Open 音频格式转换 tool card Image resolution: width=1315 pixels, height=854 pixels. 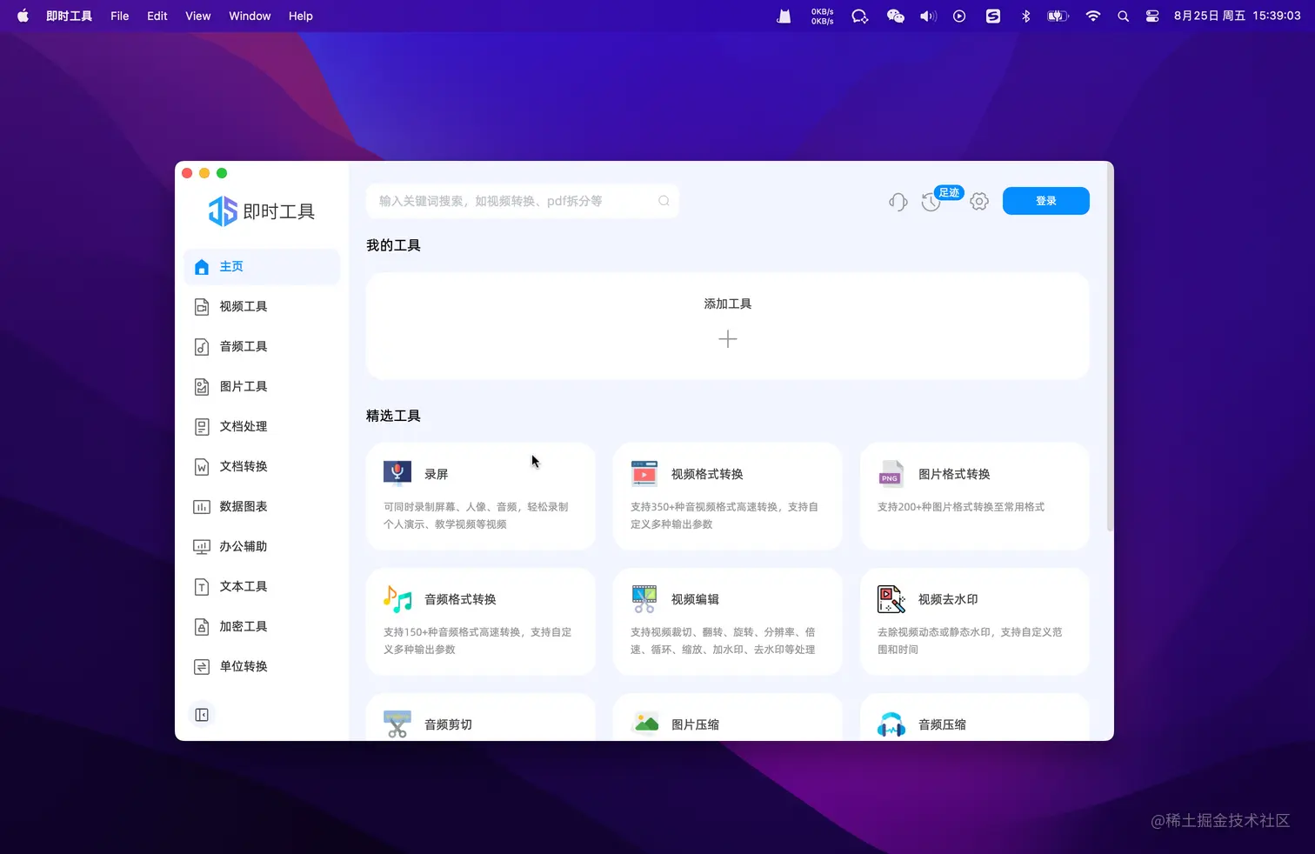click(x=481, y=622)
